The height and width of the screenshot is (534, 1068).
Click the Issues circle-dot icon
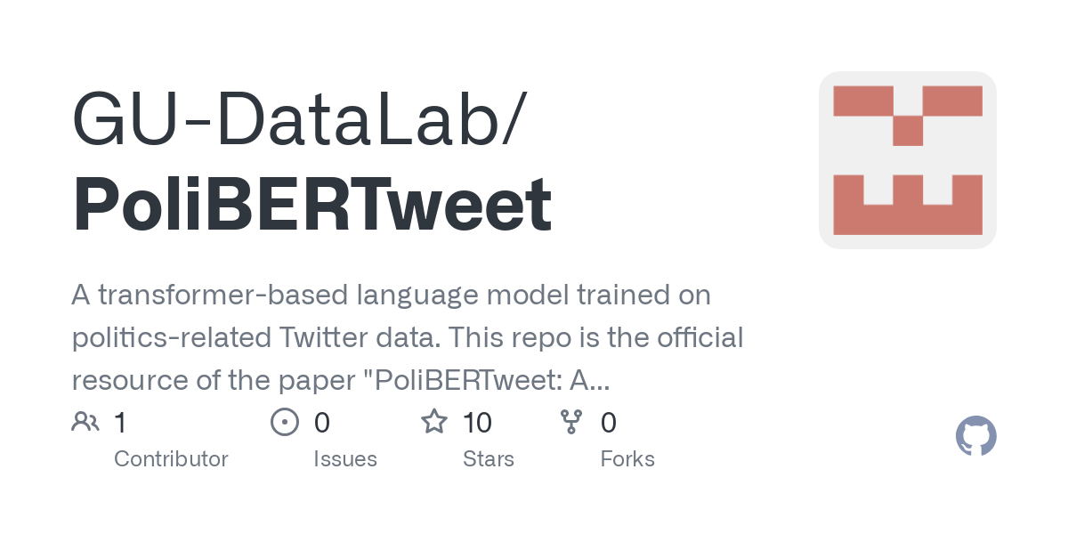point(284,422)
